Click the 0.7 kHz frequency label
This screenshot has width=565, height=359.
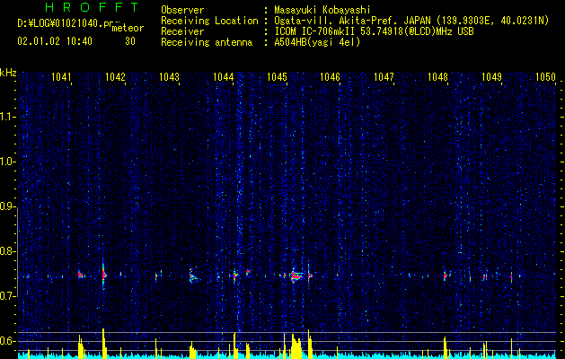click(x=7, y=296)
